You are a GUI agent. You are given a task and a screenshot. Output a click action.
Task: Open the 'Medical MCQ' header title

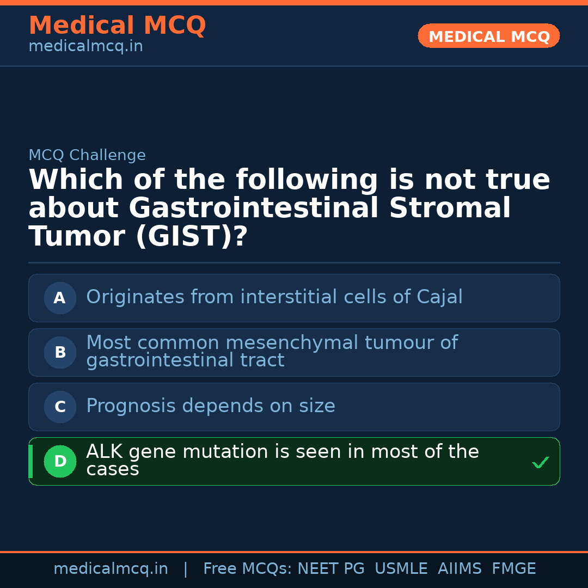pos(117,26)
